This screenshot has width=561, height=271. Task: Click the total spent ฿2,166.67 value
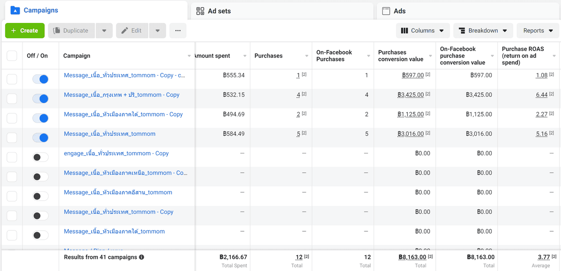coord(233,257)
